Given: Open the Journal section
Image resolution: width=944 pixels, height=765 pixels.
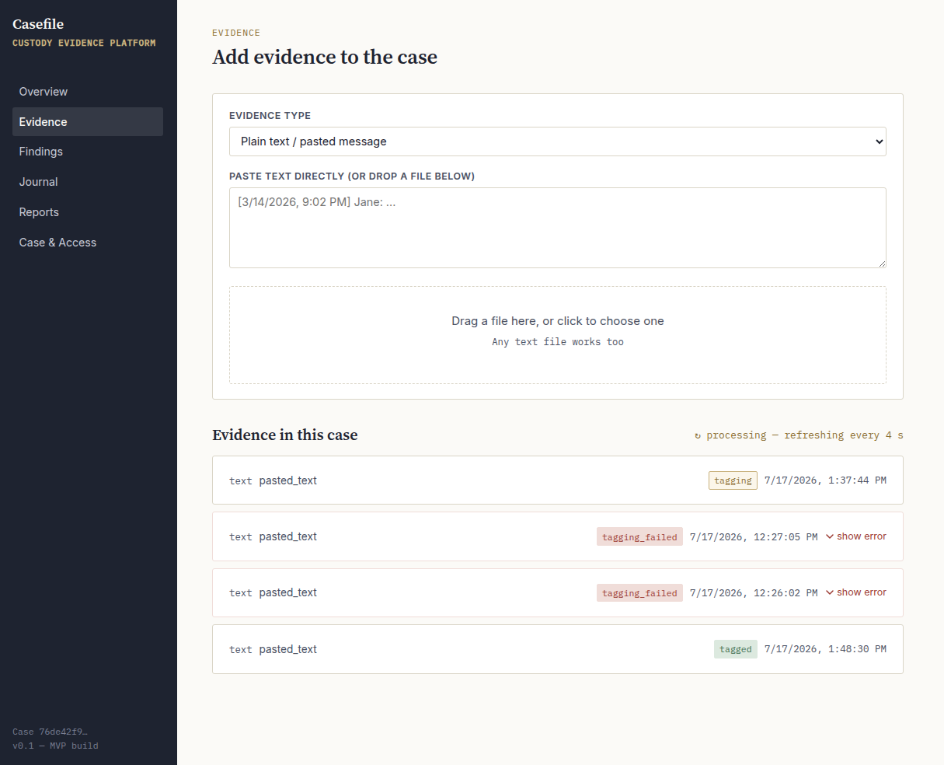Looking at the screenshot, I should (x=88, y=182).
